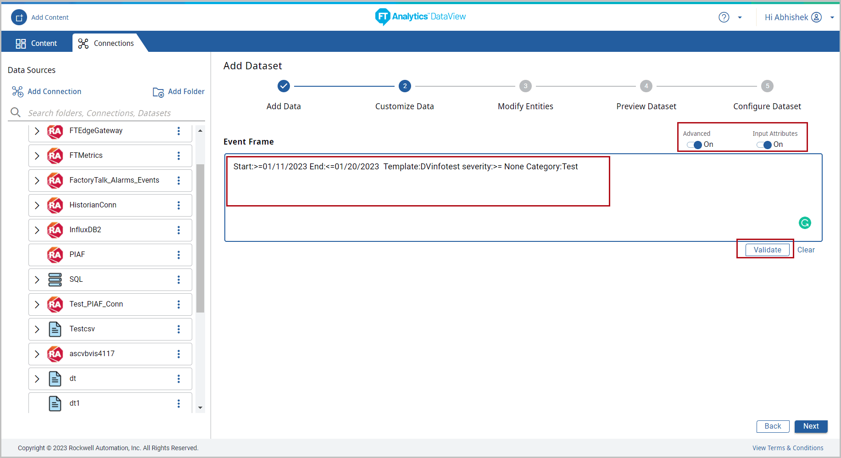Click the FT Analytics DataView logo
The image size is (841, 458).
point(420,17)
